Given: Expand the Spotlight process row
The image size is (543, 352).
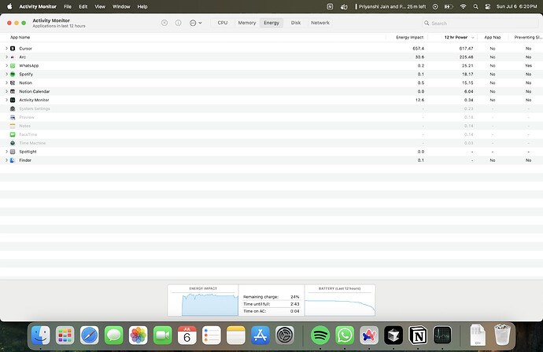Looking at the screenshot, I should tap(6, 152).
